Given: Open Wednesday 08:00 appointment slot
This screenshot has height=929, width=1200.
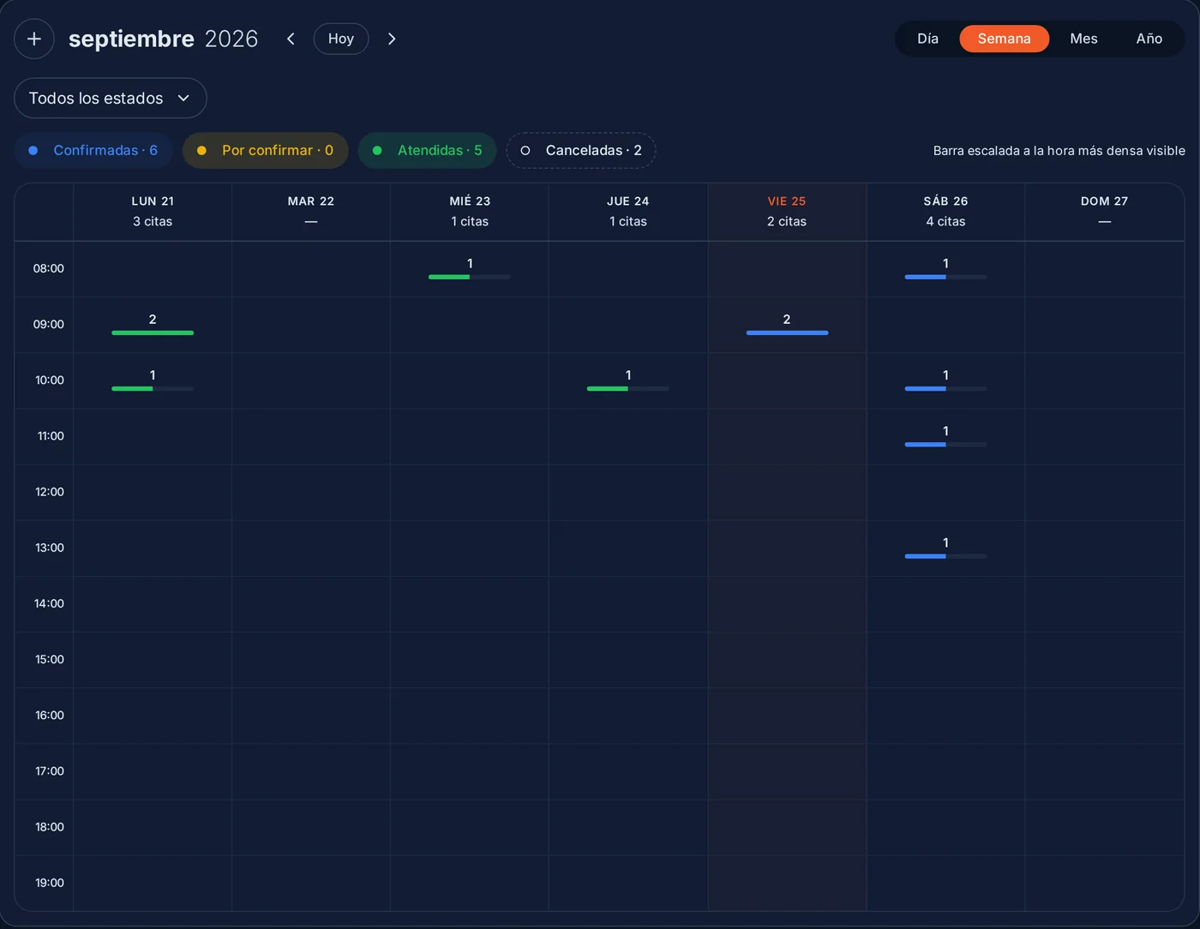Looking at the screenshot, I should pos(470,269).
